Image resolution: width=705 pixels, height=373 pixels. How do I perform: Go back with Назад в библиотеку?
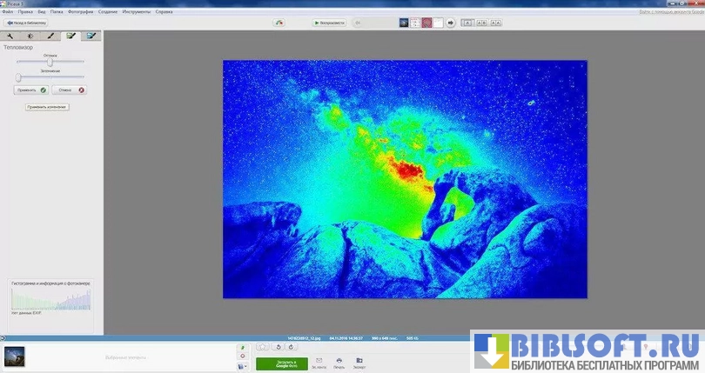pyautogui.click(x=26, y=23)
